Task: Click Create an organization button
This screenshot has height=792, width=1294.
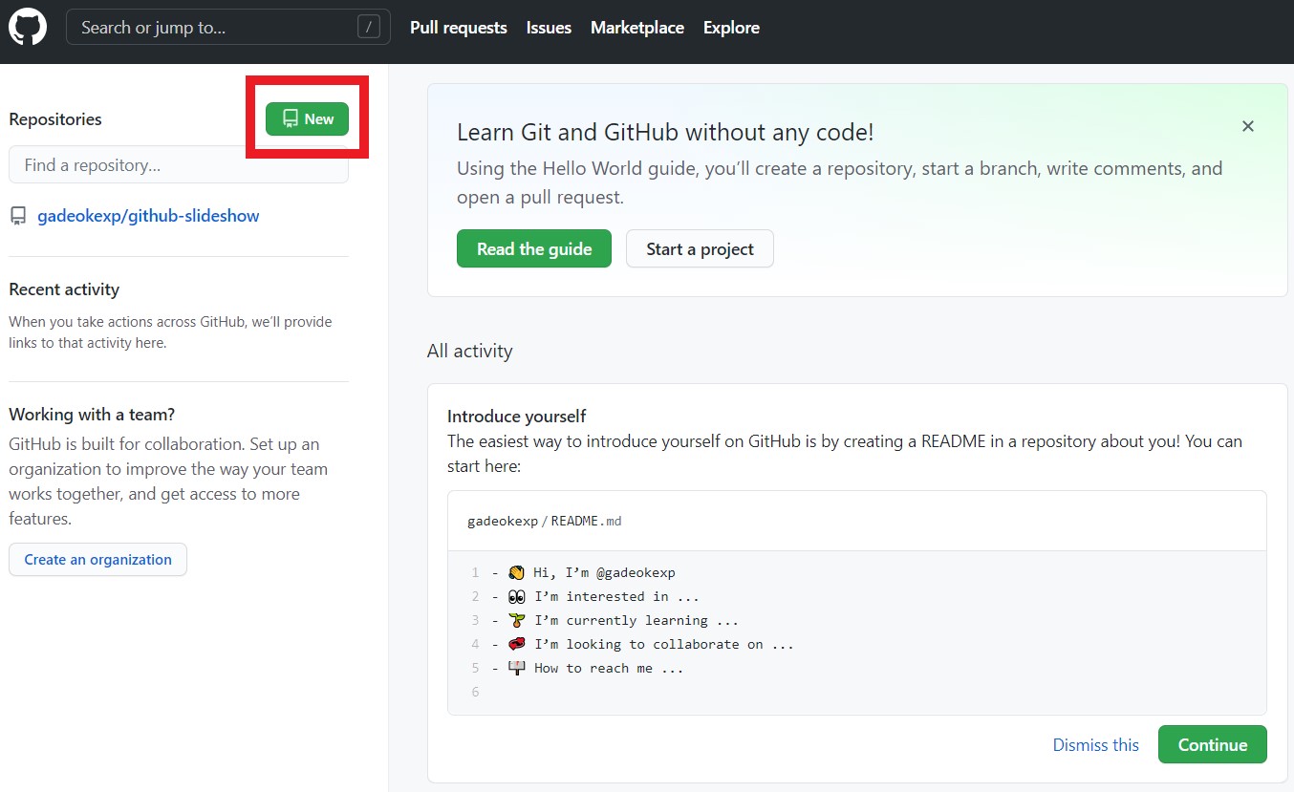Action: pos(97,560)
